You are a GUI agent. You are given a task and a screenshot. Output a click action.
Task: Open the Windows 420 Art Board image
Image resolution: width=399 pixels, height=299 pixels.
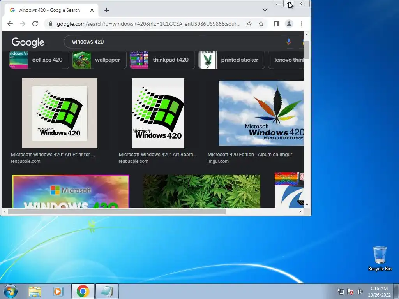(158, 113)
